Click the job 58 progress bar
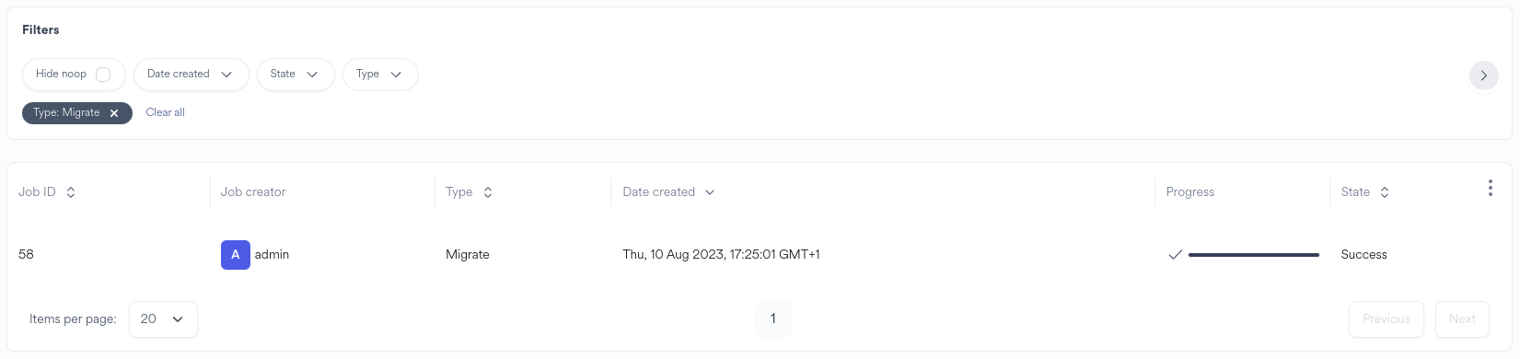Image resolution: width=1520 pixels, height=359 pixels. pos(1254,255)
